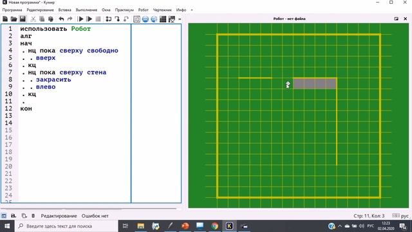The height and width of the screenshot is (232, 412).
Task: Save the program with floppy icon
Action: [x=23, y=19]
